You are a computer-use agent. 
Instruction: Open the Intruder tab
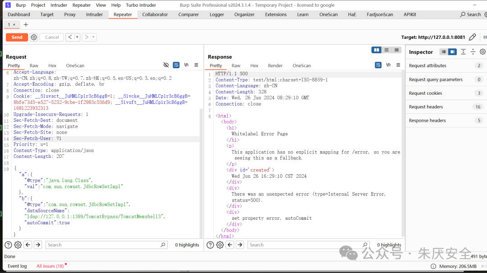click(x=94, y=14)
